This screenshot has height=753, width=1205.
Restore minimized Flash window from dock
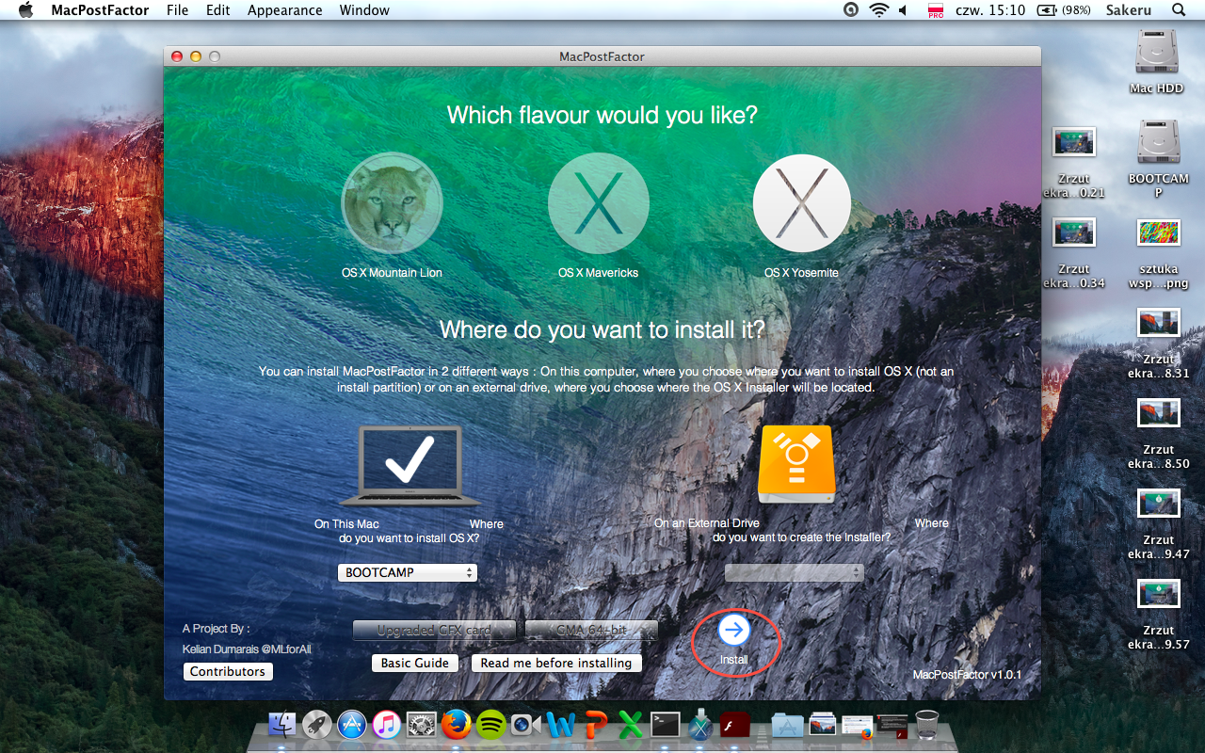point(892,725)
